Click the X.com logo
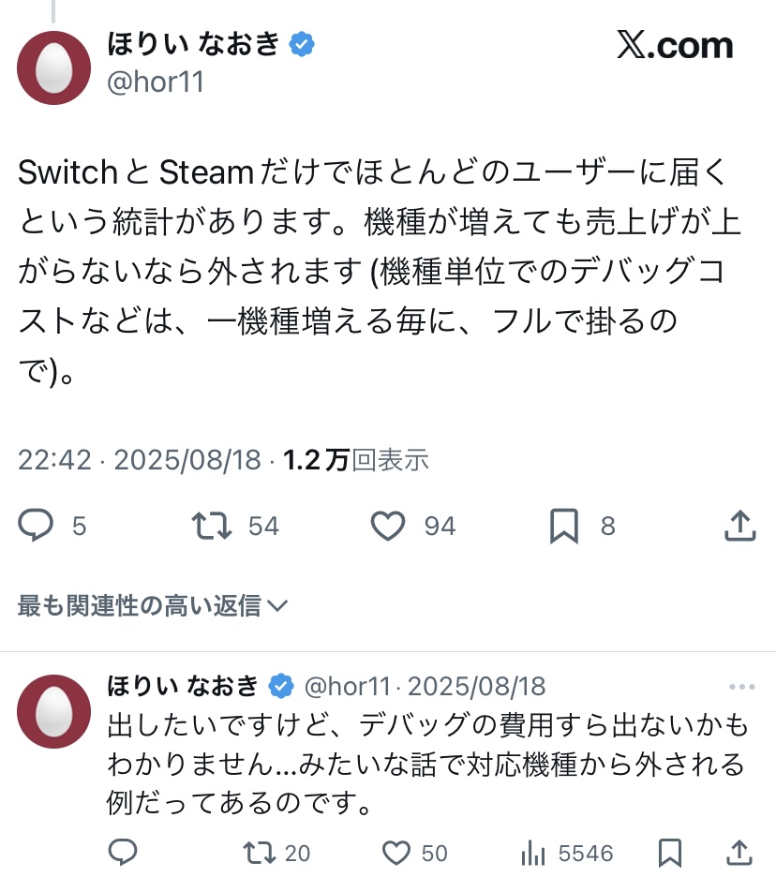 (675, 45)
